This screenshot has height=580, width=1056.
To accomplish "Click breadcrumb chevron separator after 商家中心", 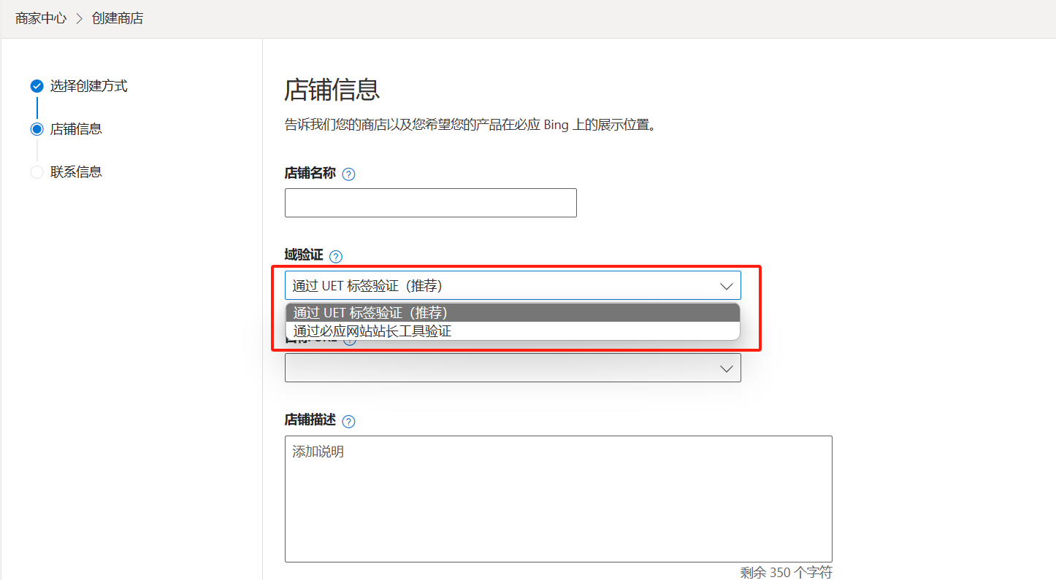I will click(80, 18).
